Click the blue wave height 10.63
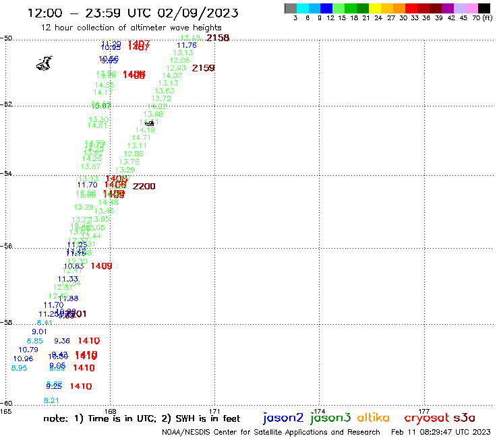 [74, 267]
